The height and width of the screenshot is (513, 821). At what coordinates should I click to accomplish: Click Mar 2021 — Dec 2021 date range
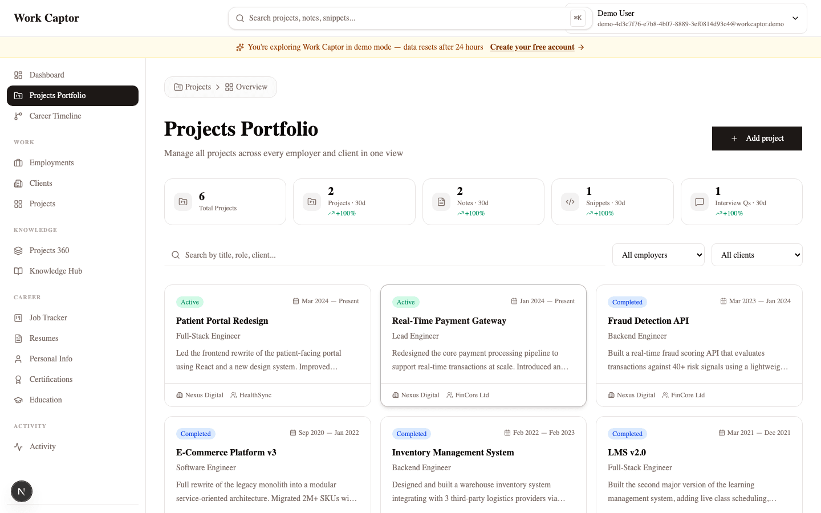coord(759,433)
